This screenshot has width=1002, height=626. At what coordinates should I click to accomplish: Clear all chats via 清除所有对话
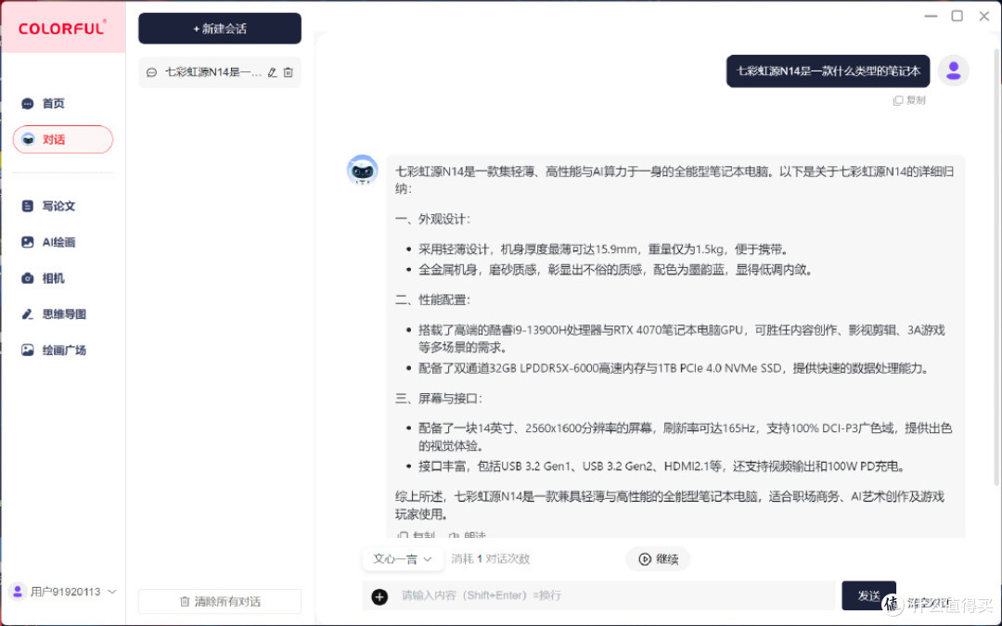click(x=219, y=601)
